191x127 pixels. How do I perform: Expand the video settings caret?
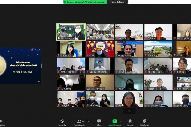click(x=7, y=121)
